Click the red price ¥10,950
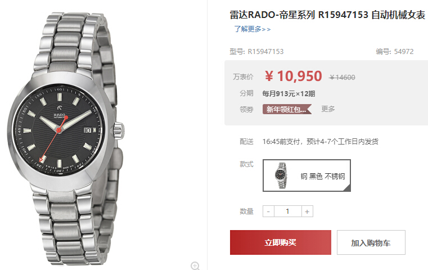The width and height of the screenshot is (428, 270). coord(294,76)
